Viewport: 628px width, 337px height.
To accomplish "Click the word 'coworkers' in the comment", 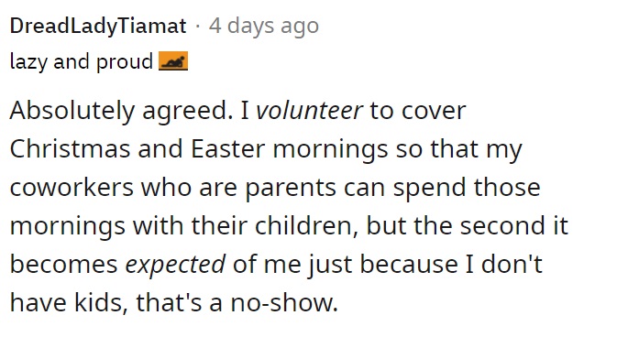I will click(x=72, y=188).
